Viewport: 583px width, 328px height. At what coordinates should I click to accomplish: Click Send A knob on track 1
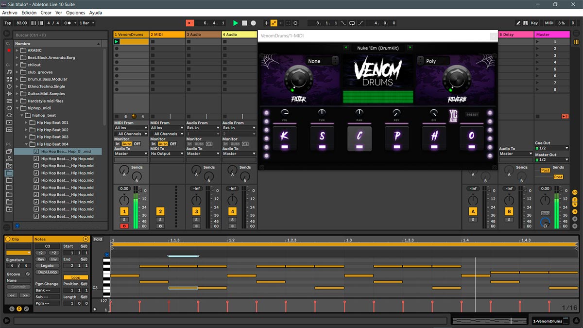coord(124,170)
